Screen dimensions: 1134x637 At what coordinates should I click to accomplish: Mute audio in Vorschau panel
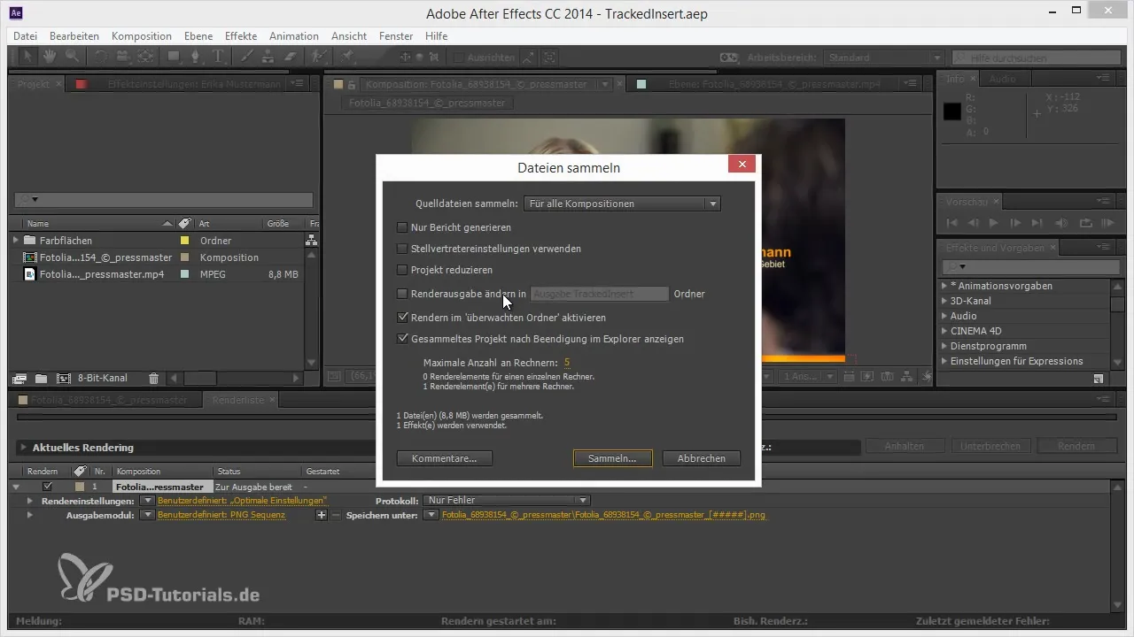[1062, 223]
